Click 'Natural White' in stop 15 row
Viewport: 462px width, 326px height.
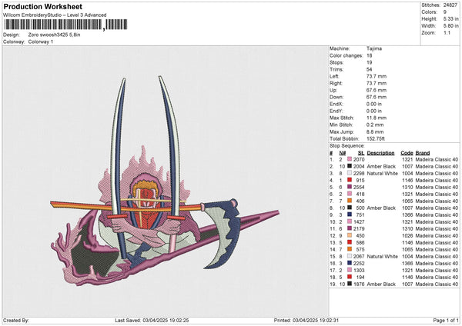click(382, 256)
